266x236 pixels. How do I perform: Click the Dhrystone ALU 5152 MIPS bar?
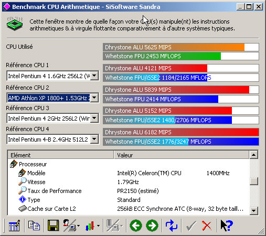pos(181,111)
